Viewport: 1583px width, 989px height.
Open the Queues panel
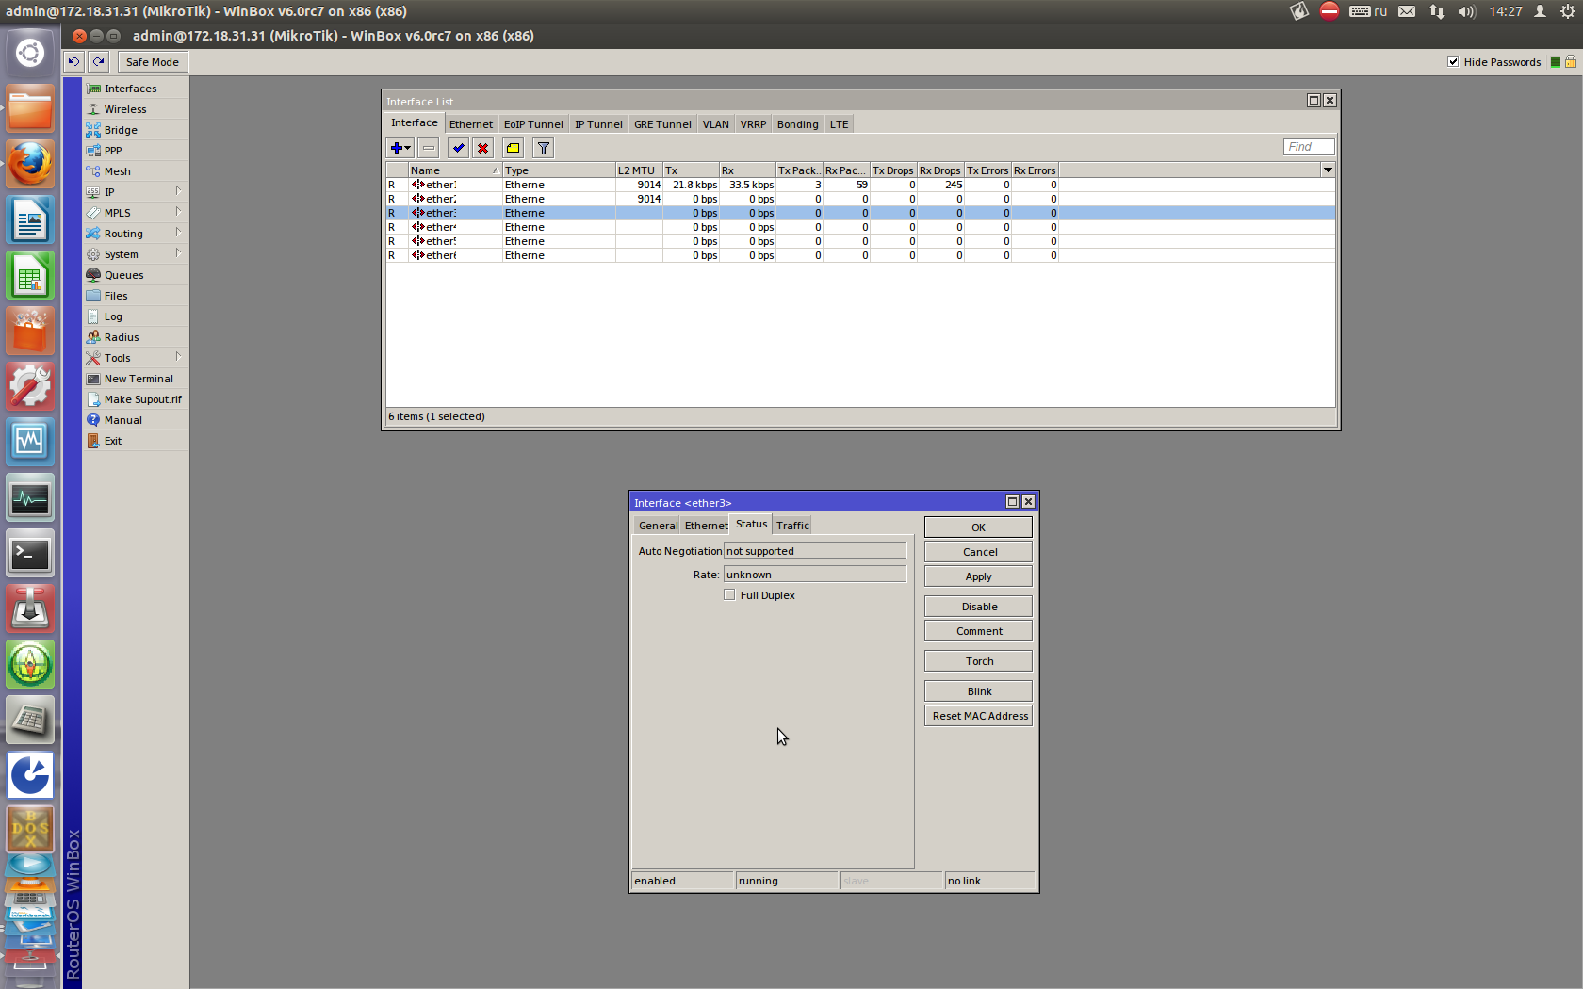[x=122, y=274]
